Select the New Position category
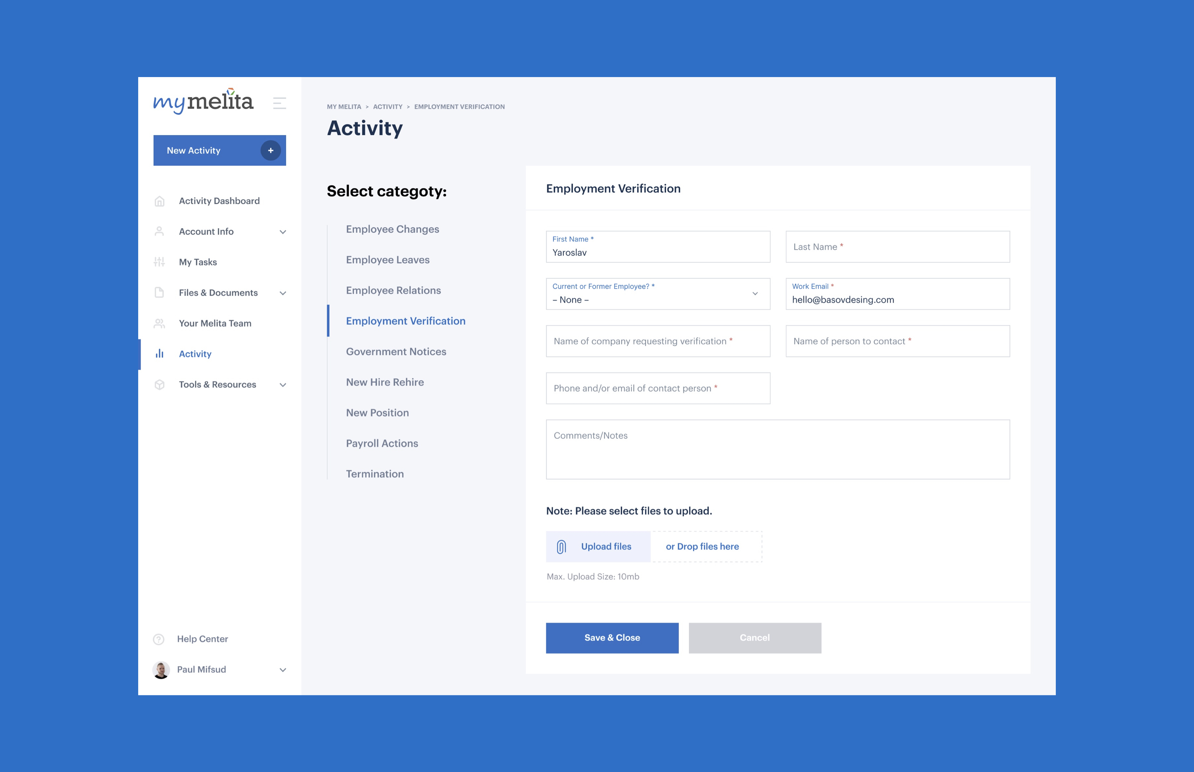 click(377, 413)
